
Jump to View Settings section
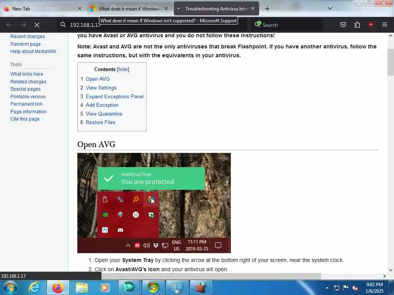click(101, 88)
